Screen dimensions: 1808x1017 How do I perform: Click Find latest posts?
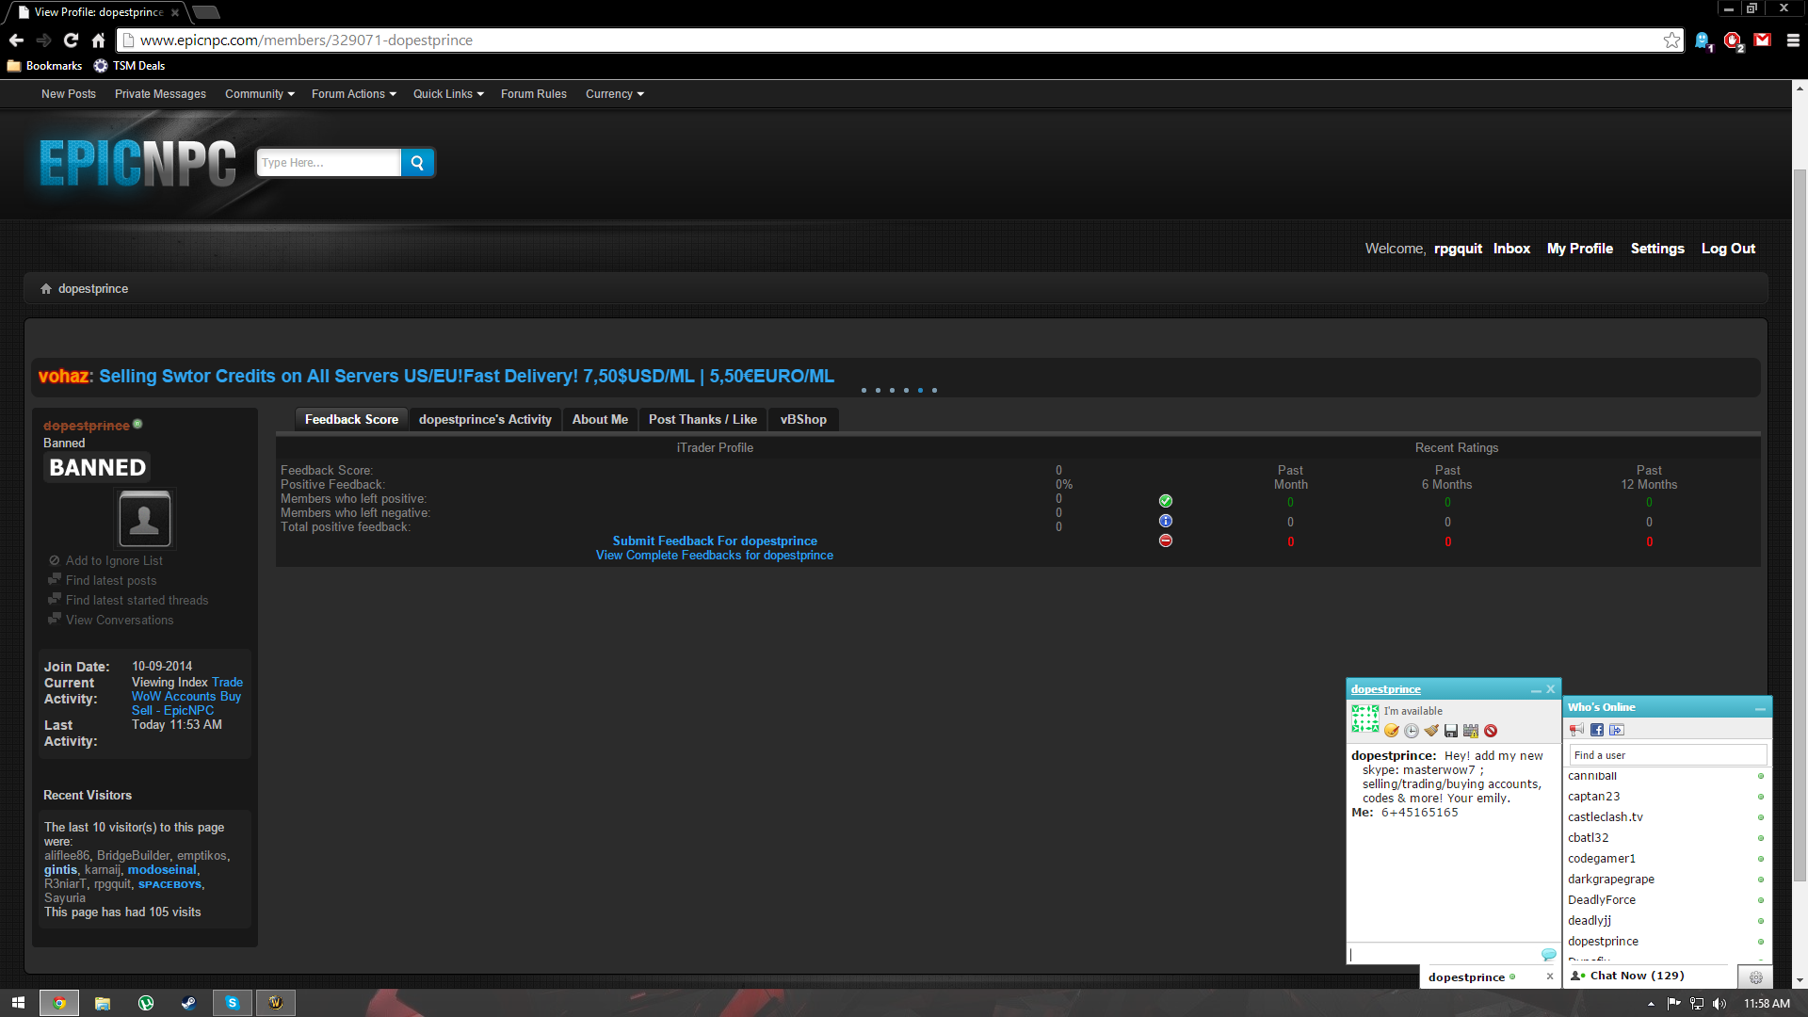tap(111, 581)
